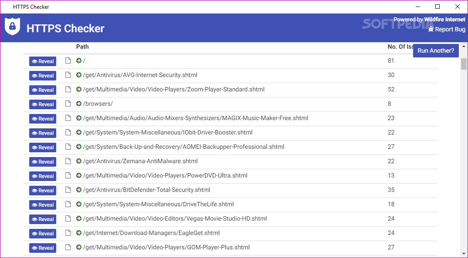
Task: Click the green arrow for EagleGet.shtml
Action: pos(79,232)
